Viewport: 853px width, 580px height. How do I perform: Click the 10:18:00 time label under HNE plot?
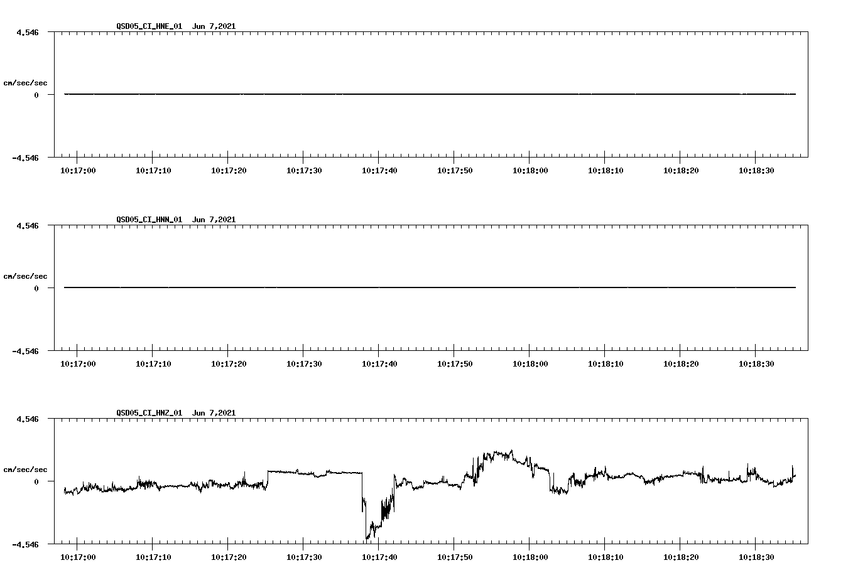tap(530, 171)
